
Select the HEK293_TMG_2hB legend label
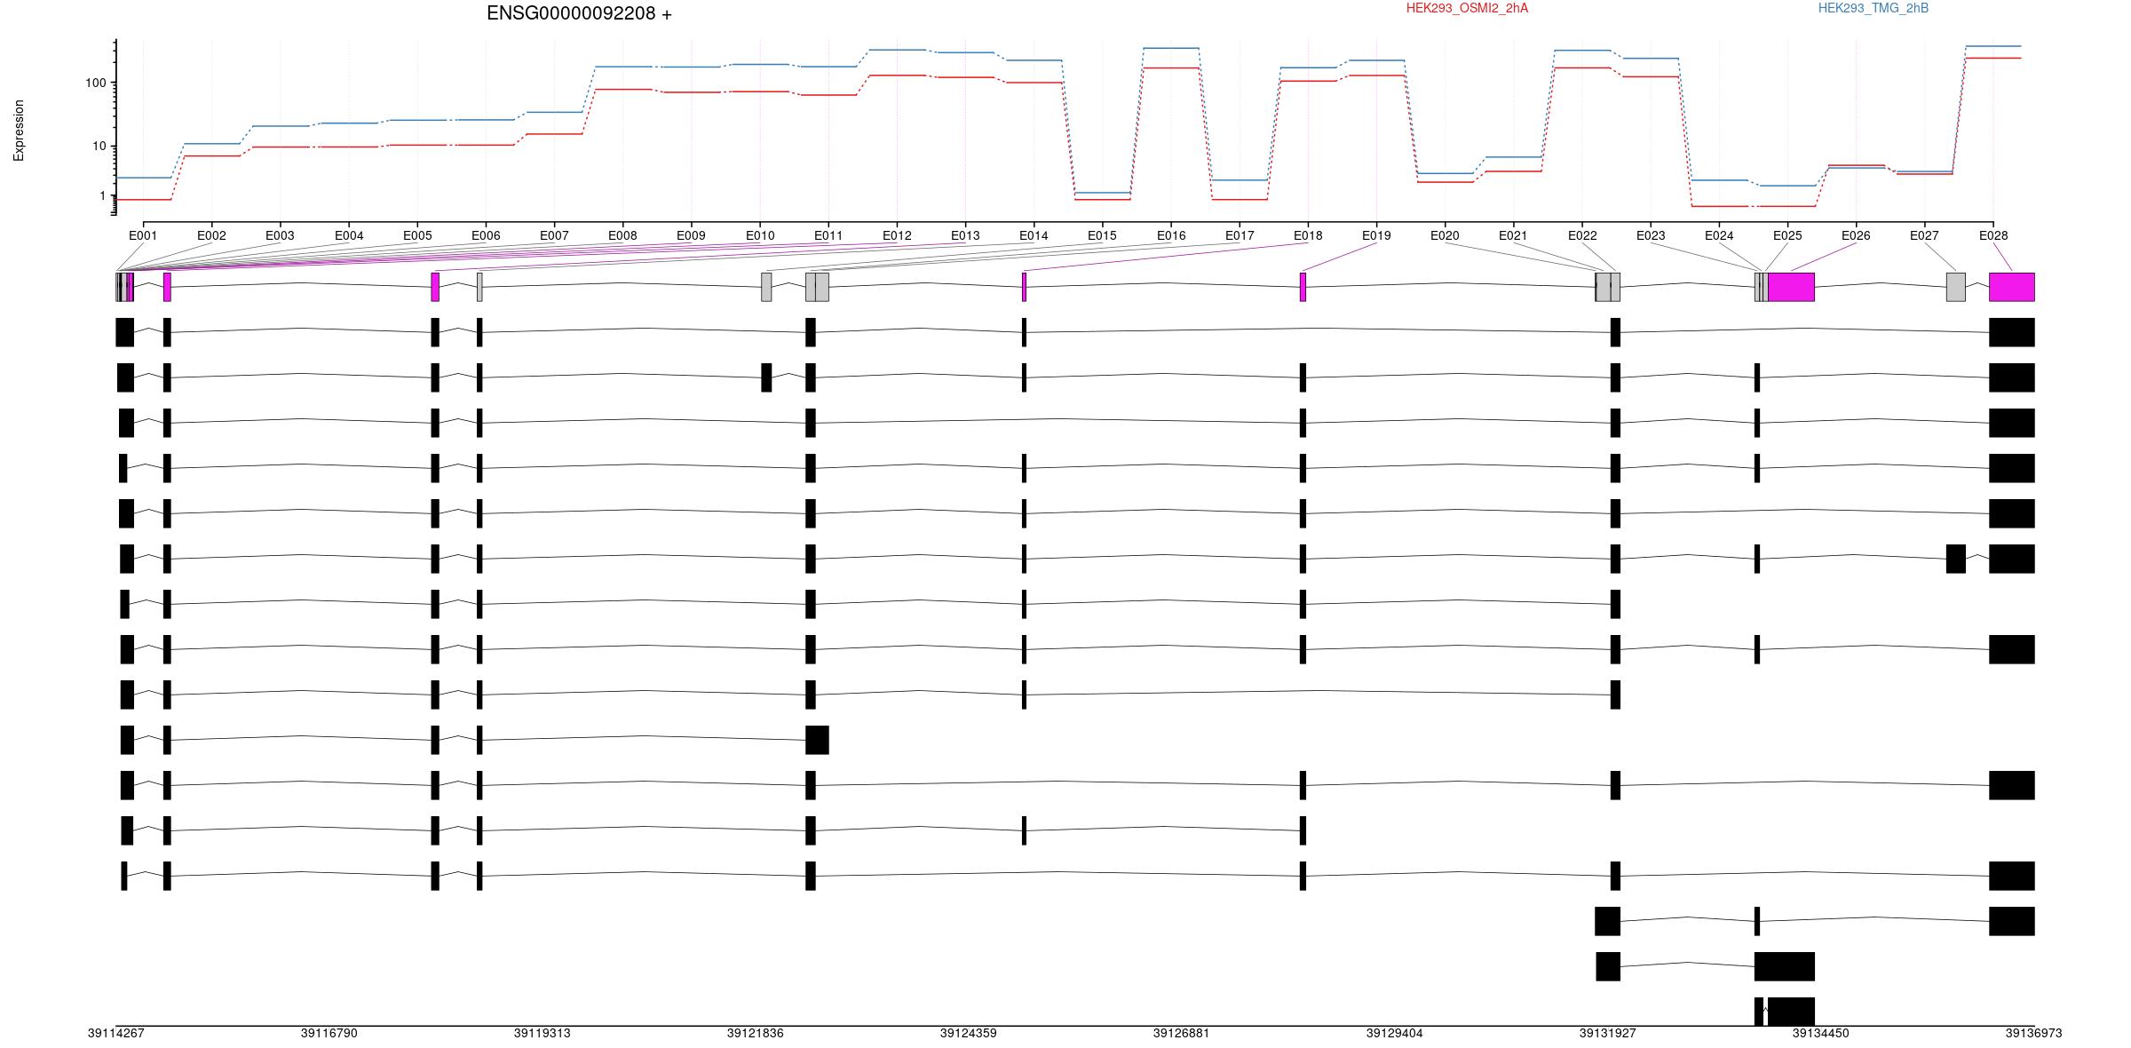[1874, 8]
